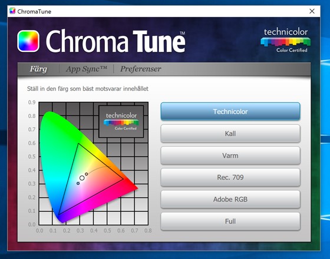The image size is (330, 259).
Task: Select the small blue cool point marker
Action: [x=78, y=183]
